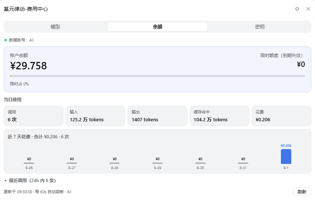Select the 输入 125.2 万 tokens card

point(95,116)
